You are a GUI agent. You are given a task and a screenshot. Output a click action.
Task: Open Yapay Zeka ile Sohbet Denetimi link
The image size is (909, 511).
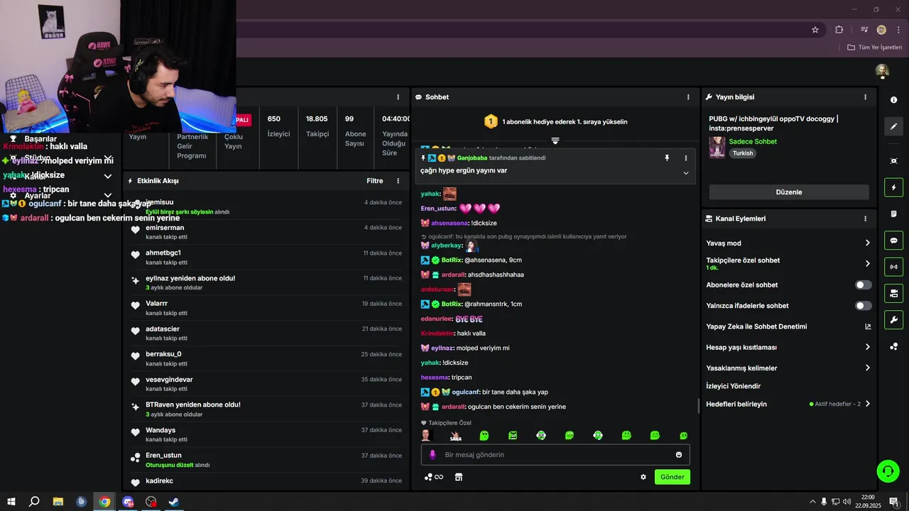[x=788, y=326]
